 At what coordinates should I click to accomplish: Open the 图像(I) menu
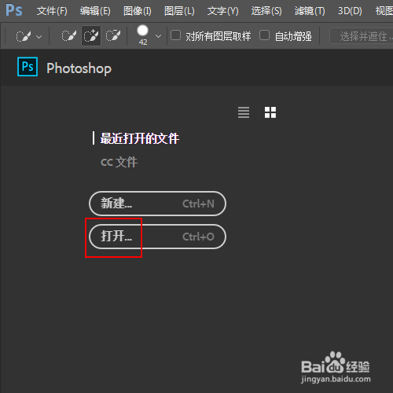click(x=138, y=11)
